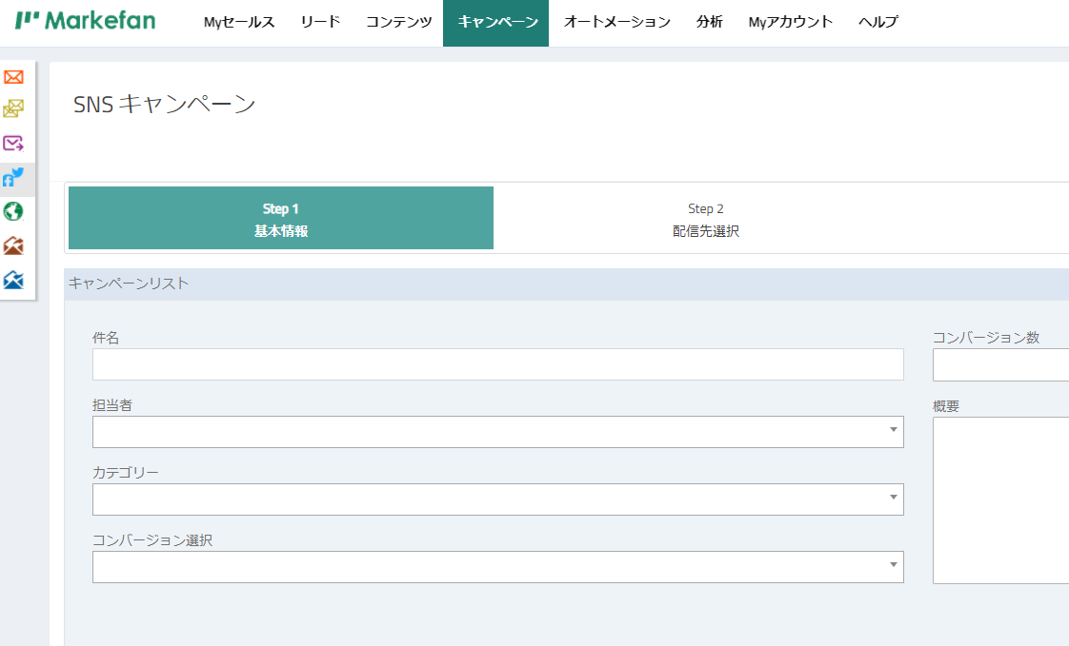The height and width of the screenshot is (646, 1069).
Task: Select the Step 1 基本情報 tab
Action: [x=281, y=218]
